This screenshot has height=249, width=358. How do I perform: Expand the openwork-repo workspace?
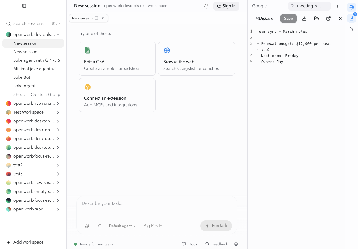[x=58, y=209]
